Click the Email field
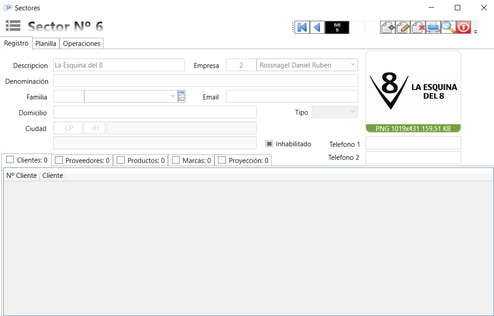Screen dimensions: 494x316 point(292,96)
